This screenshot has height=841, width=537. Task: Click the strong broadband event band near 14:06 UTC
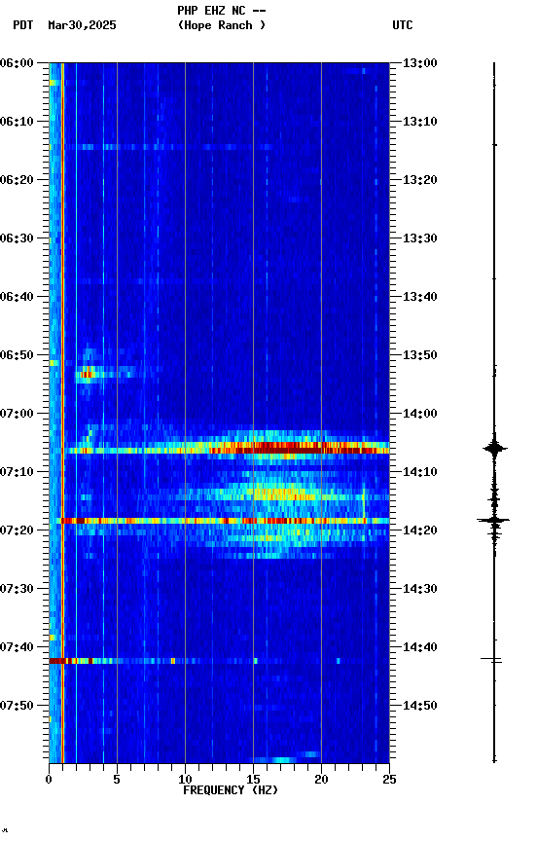225,448
